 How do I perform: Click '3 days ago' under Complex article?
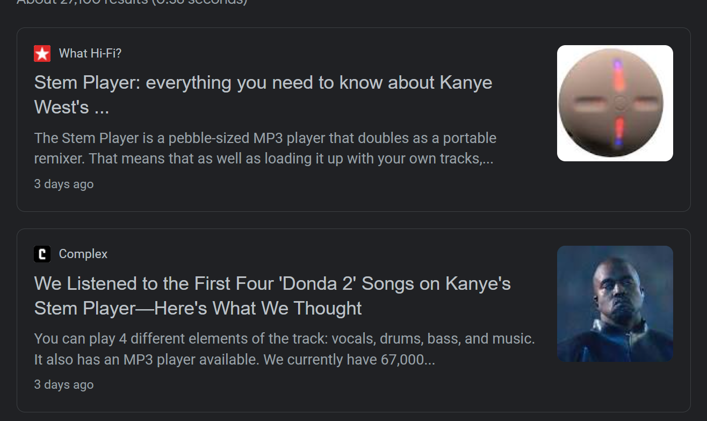click(64, 384)
